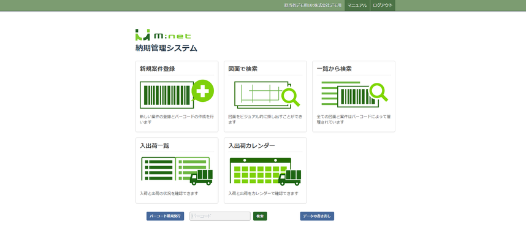
Task: Focus the バーコード input field
Action: pos(220,217)
